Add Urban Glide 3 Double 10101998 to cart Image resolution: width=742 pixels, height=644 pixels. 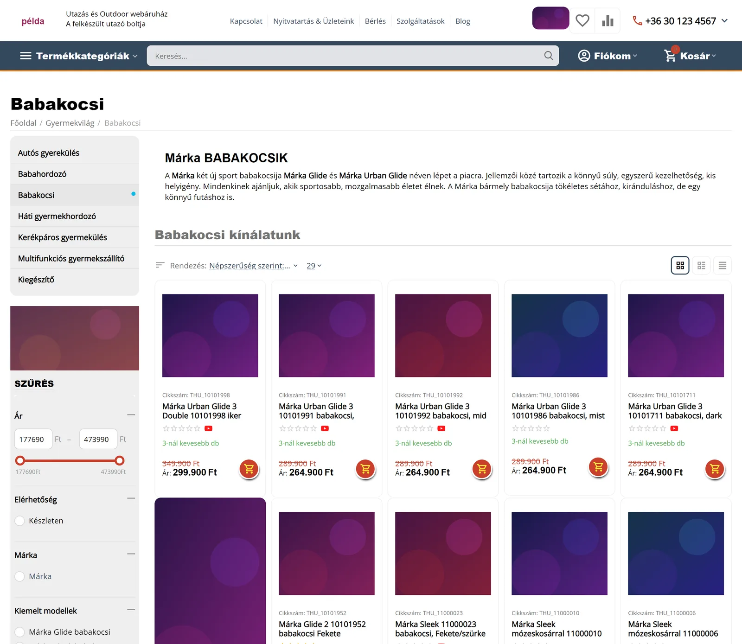(x=249, y=469)
